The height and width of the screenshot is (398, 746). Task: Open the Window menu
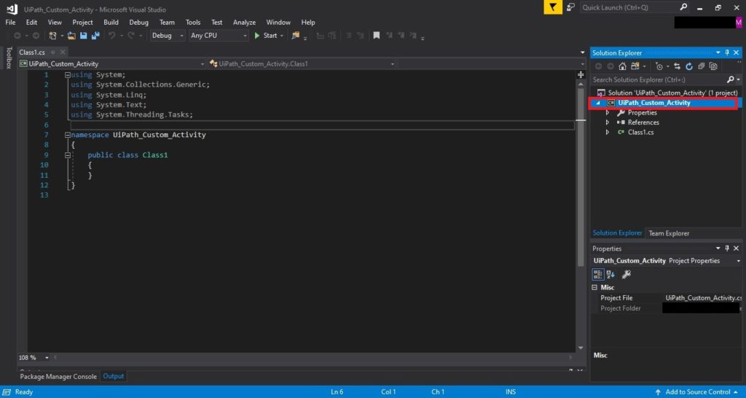(278, 23)
